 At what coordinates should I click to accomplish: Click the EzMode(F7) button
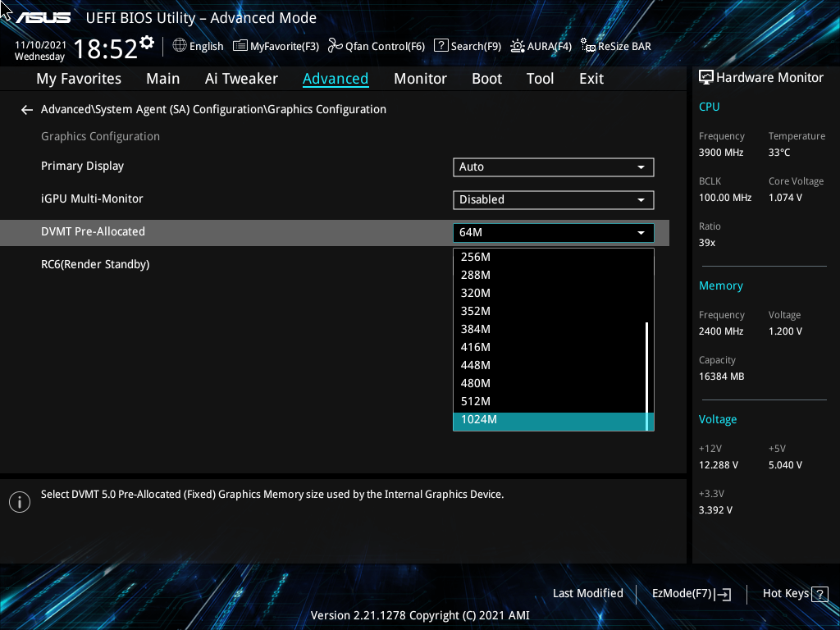691,594
